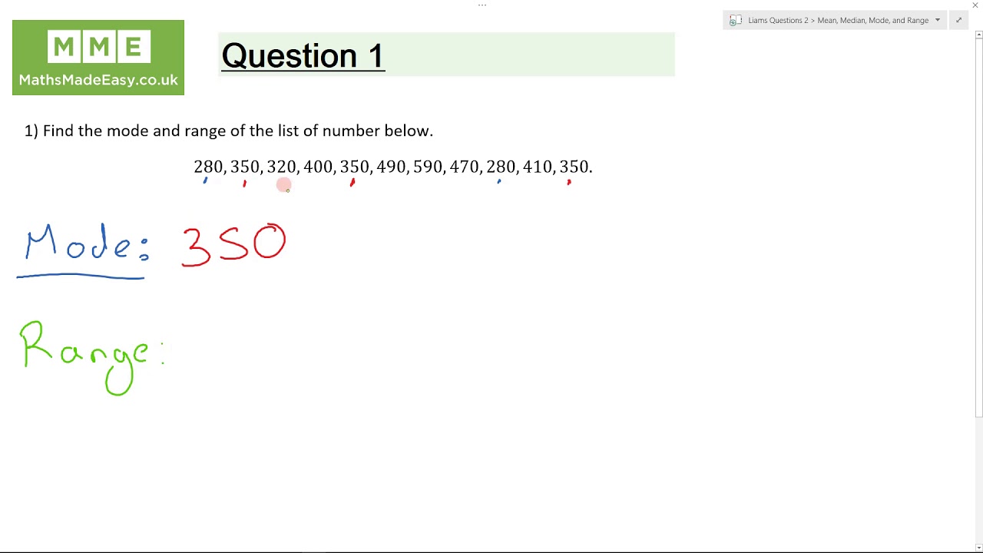The image size is (983, 553).
Task: Click the scrollbar down arrow at bottom
Action: (x=978, y=547)
